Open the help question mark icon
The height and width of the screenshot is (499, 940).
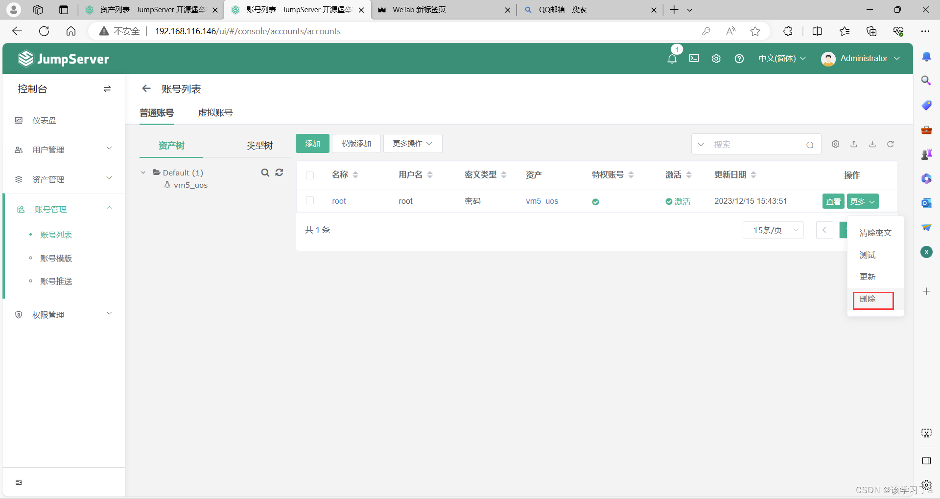(x=739, y=59)
